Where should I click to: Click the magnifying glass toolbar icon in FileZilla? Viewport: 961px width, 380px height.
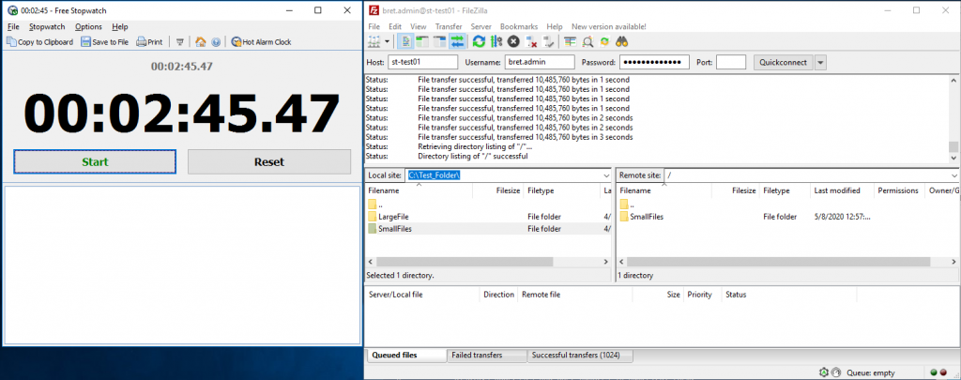pos(587,41)
